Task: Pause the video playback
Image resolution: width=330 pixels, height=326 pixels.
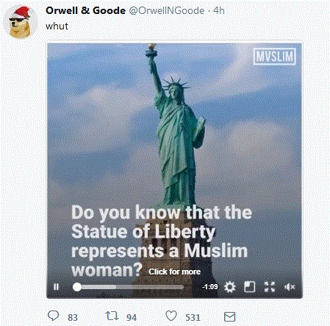Action: (56, 287)
